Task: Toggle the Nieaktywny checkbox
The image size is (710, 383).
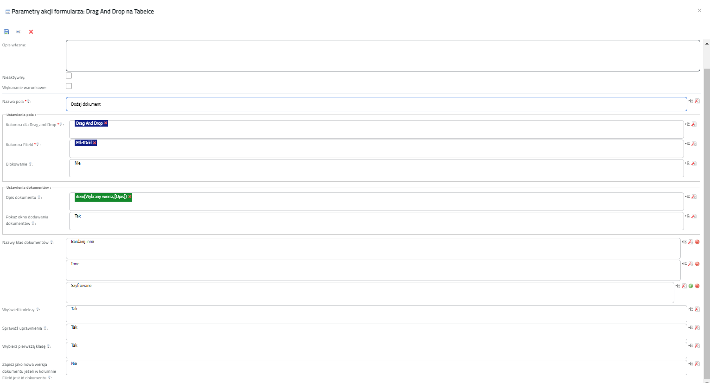Action: [69, 76]
